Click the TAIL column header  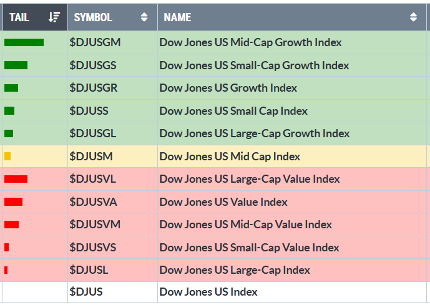point(35,17)
